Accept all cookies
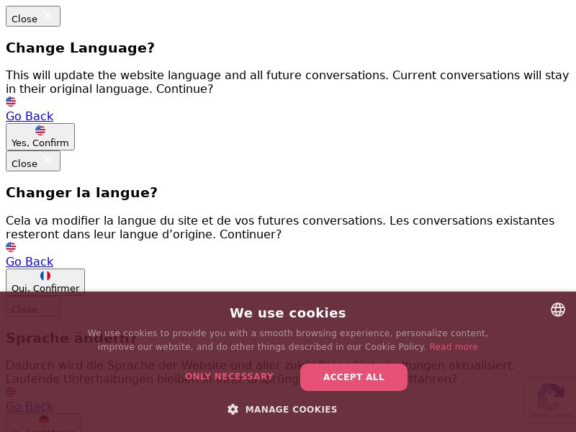The height and width of the screenshot is (432, 576). click(354, 377)
